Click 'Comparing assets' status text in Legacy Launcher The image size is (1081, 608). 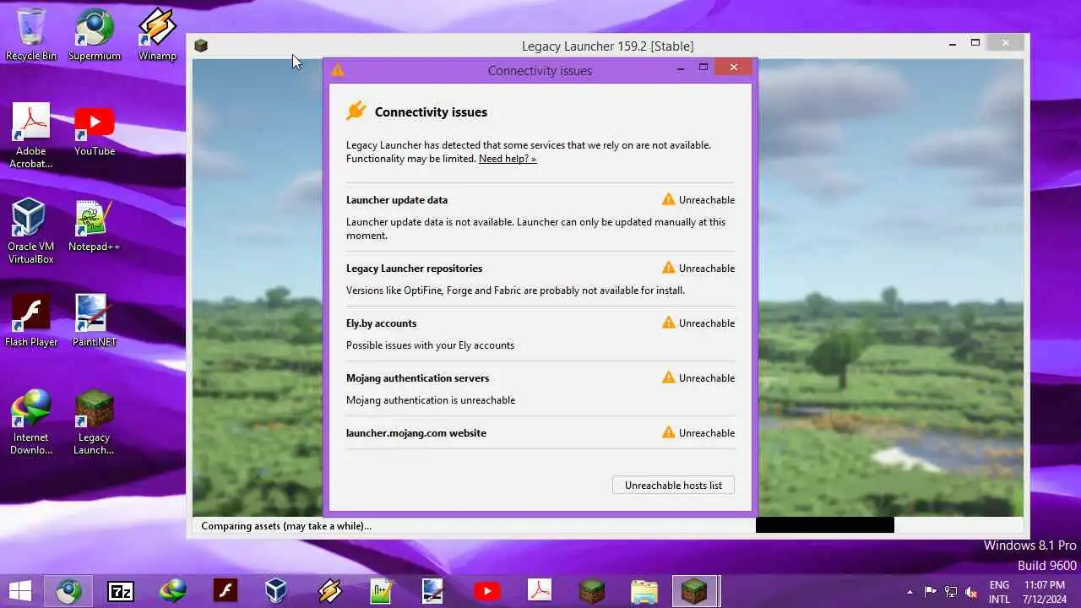pyautogui.click(x=286, y=526)
